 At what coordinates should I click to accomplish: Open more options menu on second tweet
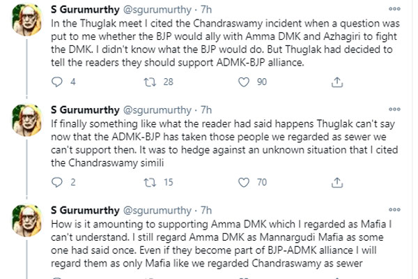coord(394,110)
